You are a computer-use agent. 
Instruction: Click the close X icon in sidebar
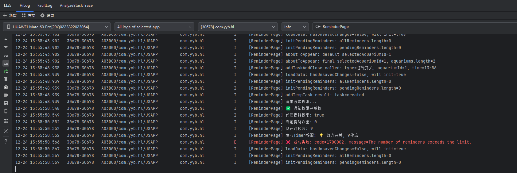[x=6, y=131]
